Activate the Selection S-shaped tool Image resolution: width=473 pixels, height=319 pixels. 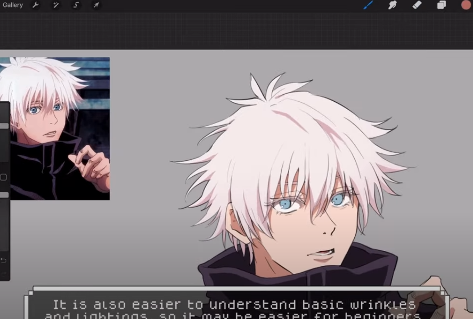[x=76, y=5]
